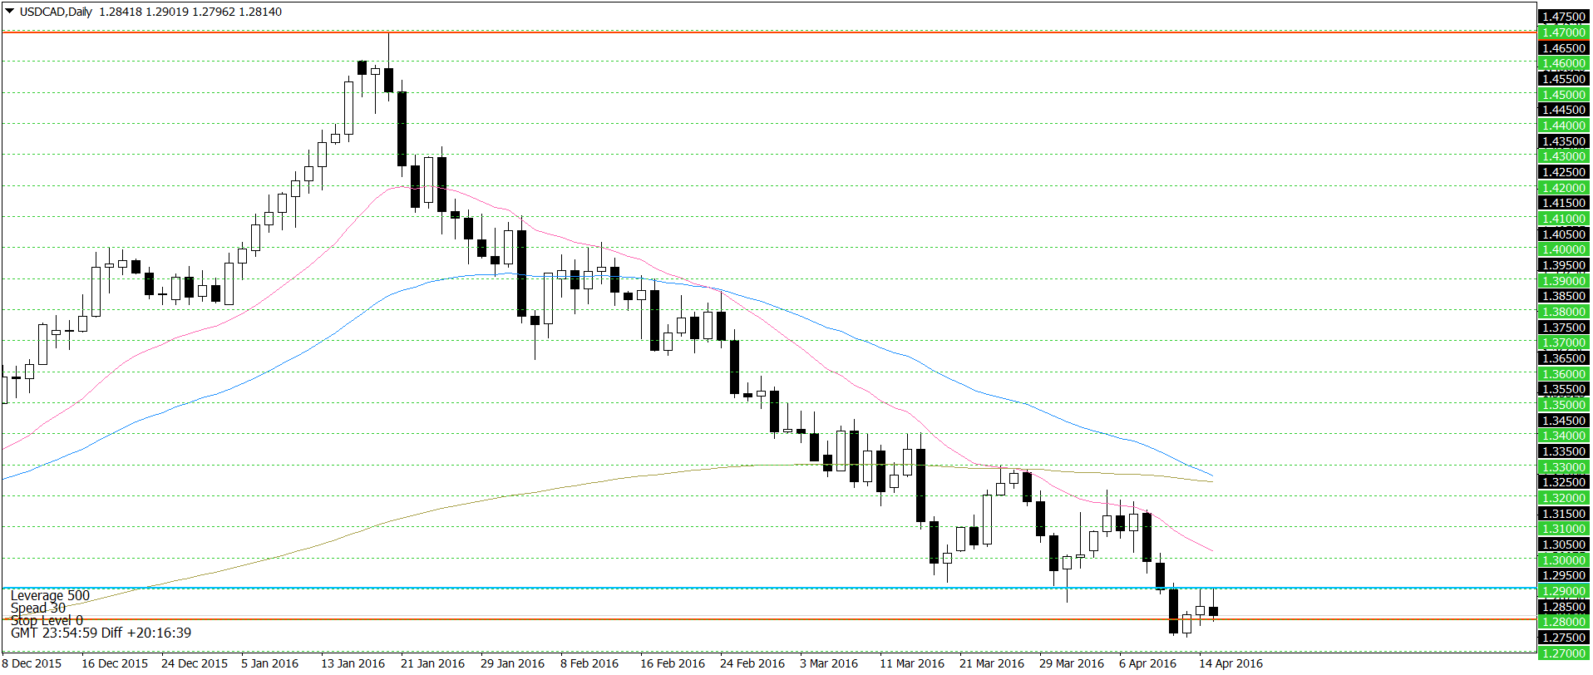Click the green 1.27000 price label
1593x675 pixels.
tap(1564, 653)
